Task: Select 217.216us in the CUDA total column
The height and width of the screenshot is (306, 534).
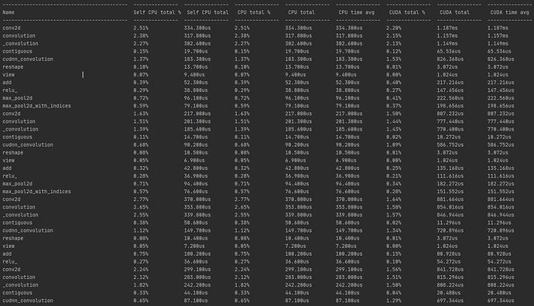Action: (x=450, y=83)
